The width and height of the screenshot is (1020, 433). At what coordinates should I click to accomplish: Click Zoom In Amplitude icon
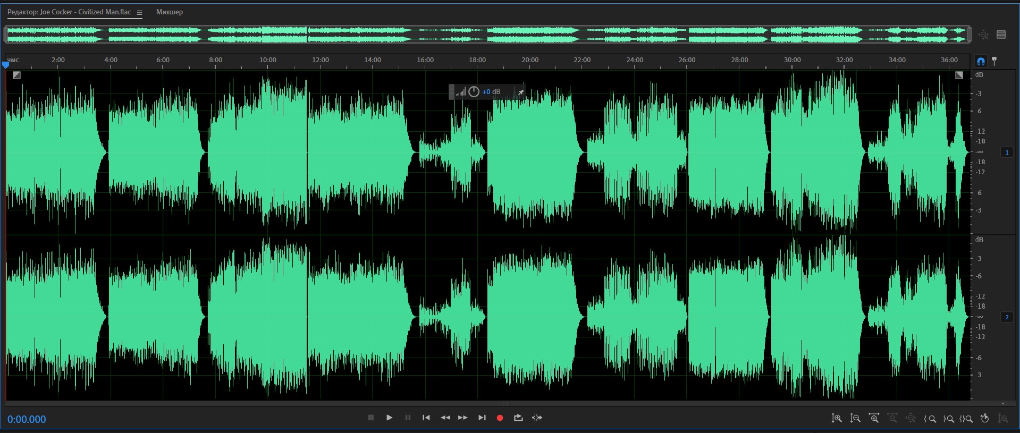pos(837,419)
